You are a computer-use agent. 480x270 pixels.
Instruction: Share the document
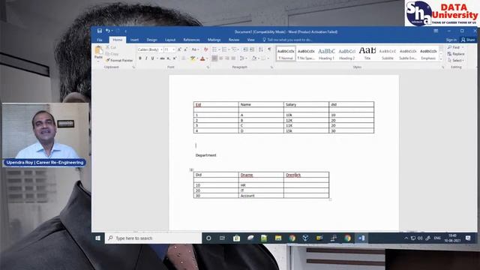point(468,40)
